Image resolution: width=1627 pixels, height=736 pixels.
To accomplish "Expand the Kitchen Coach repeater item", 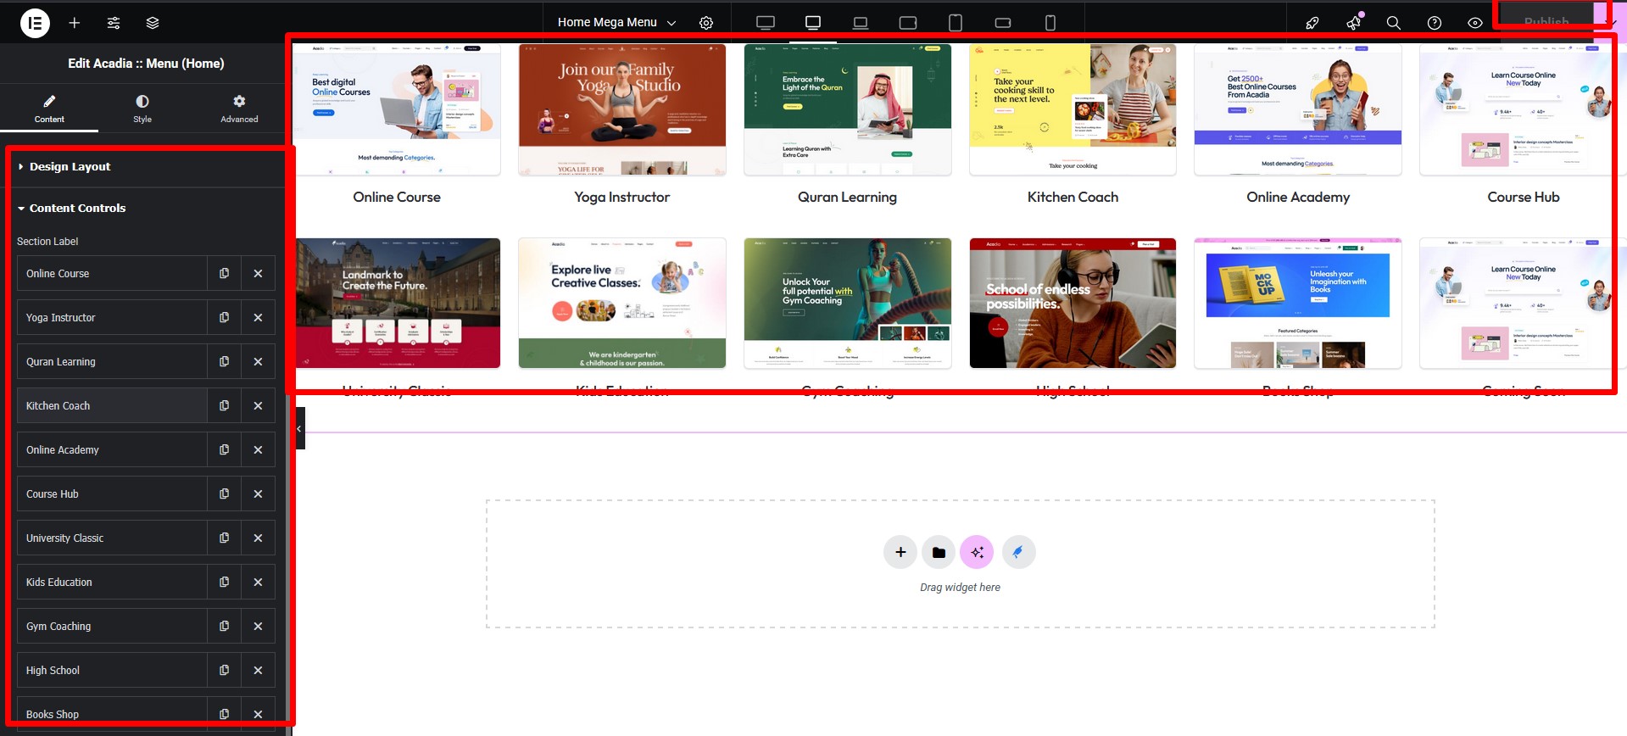I will (x=112, y=406).
